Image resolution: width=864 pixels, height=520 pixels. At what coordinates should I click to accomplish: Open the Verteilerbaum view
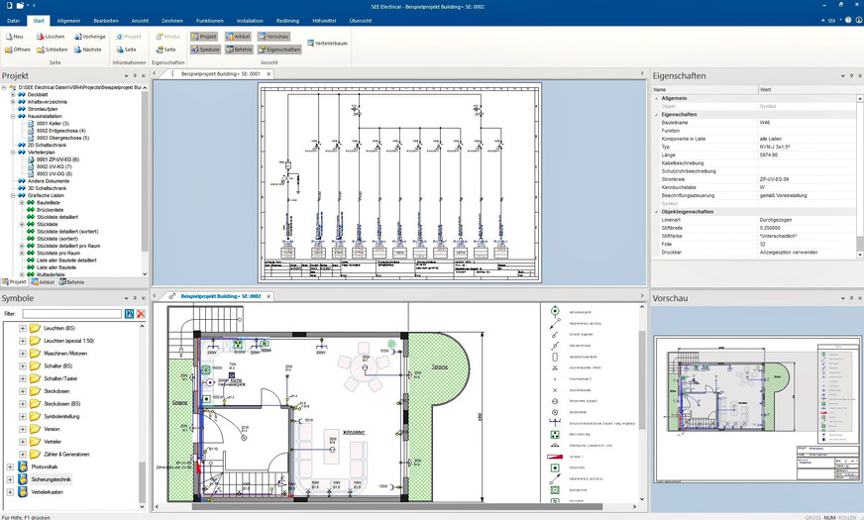pyautogui.click(x=325, y=43)
